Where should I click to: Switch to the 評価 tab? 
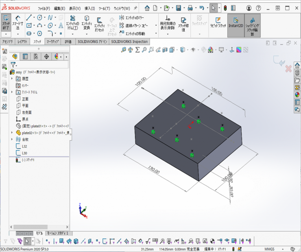pos(68,42)
